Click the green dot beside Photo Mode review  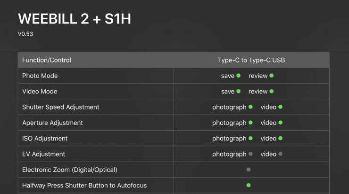[x=272, y=76]
